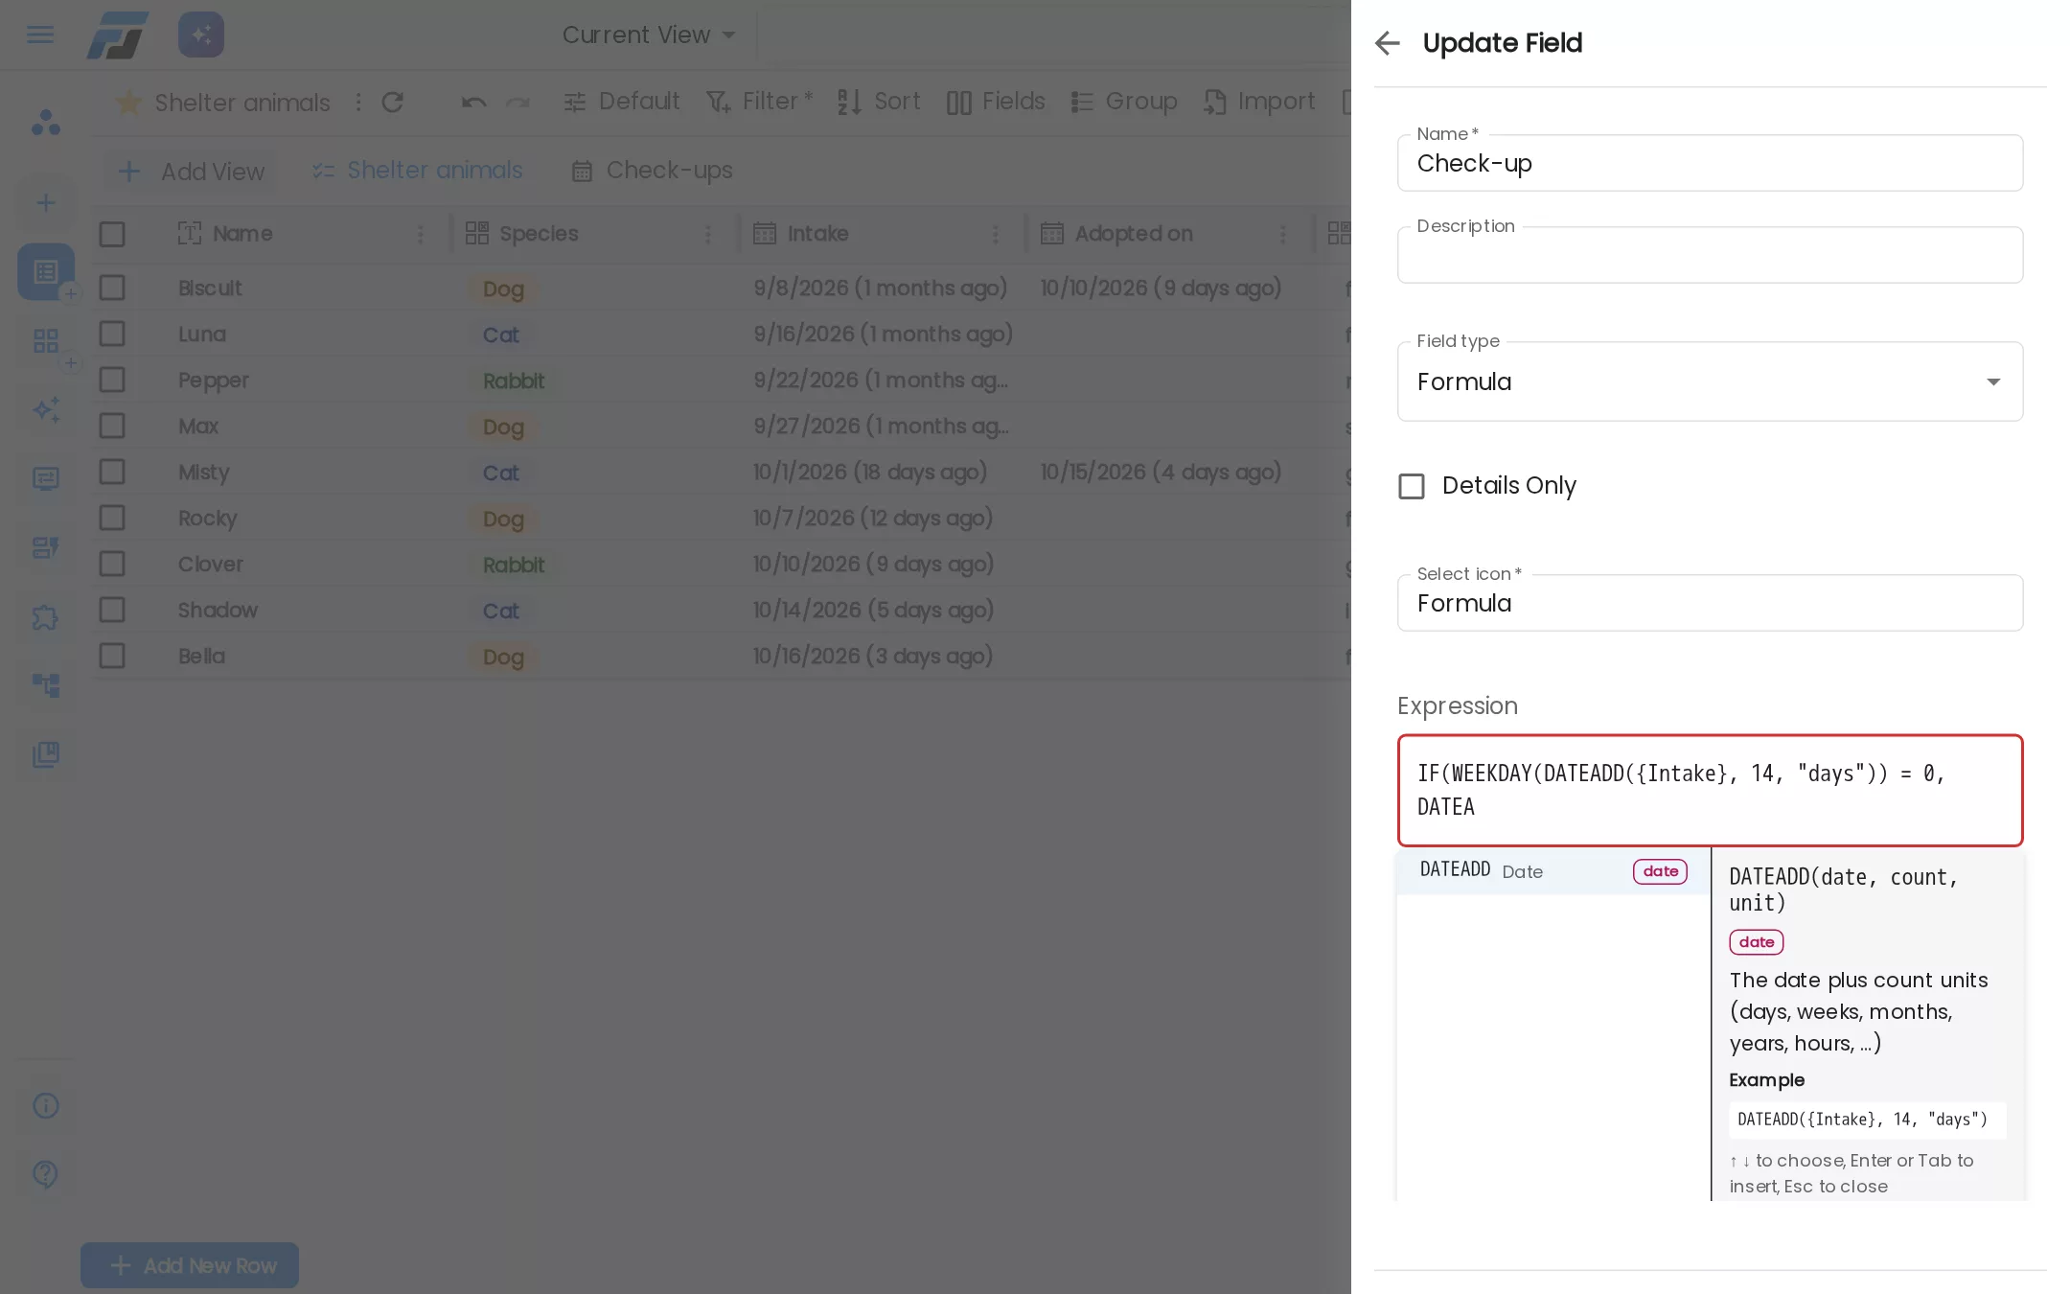The height and width of the screenshot is (1294, 2070).
Task: Open the Select icon Formula field
Action: (1710, 603)
